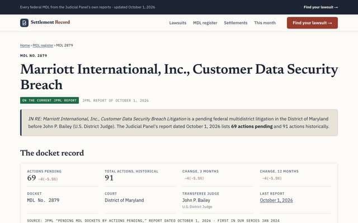Click the Change, 12 months label
The height and width of the screenshot is (223, 358).
tap(279, 171)
